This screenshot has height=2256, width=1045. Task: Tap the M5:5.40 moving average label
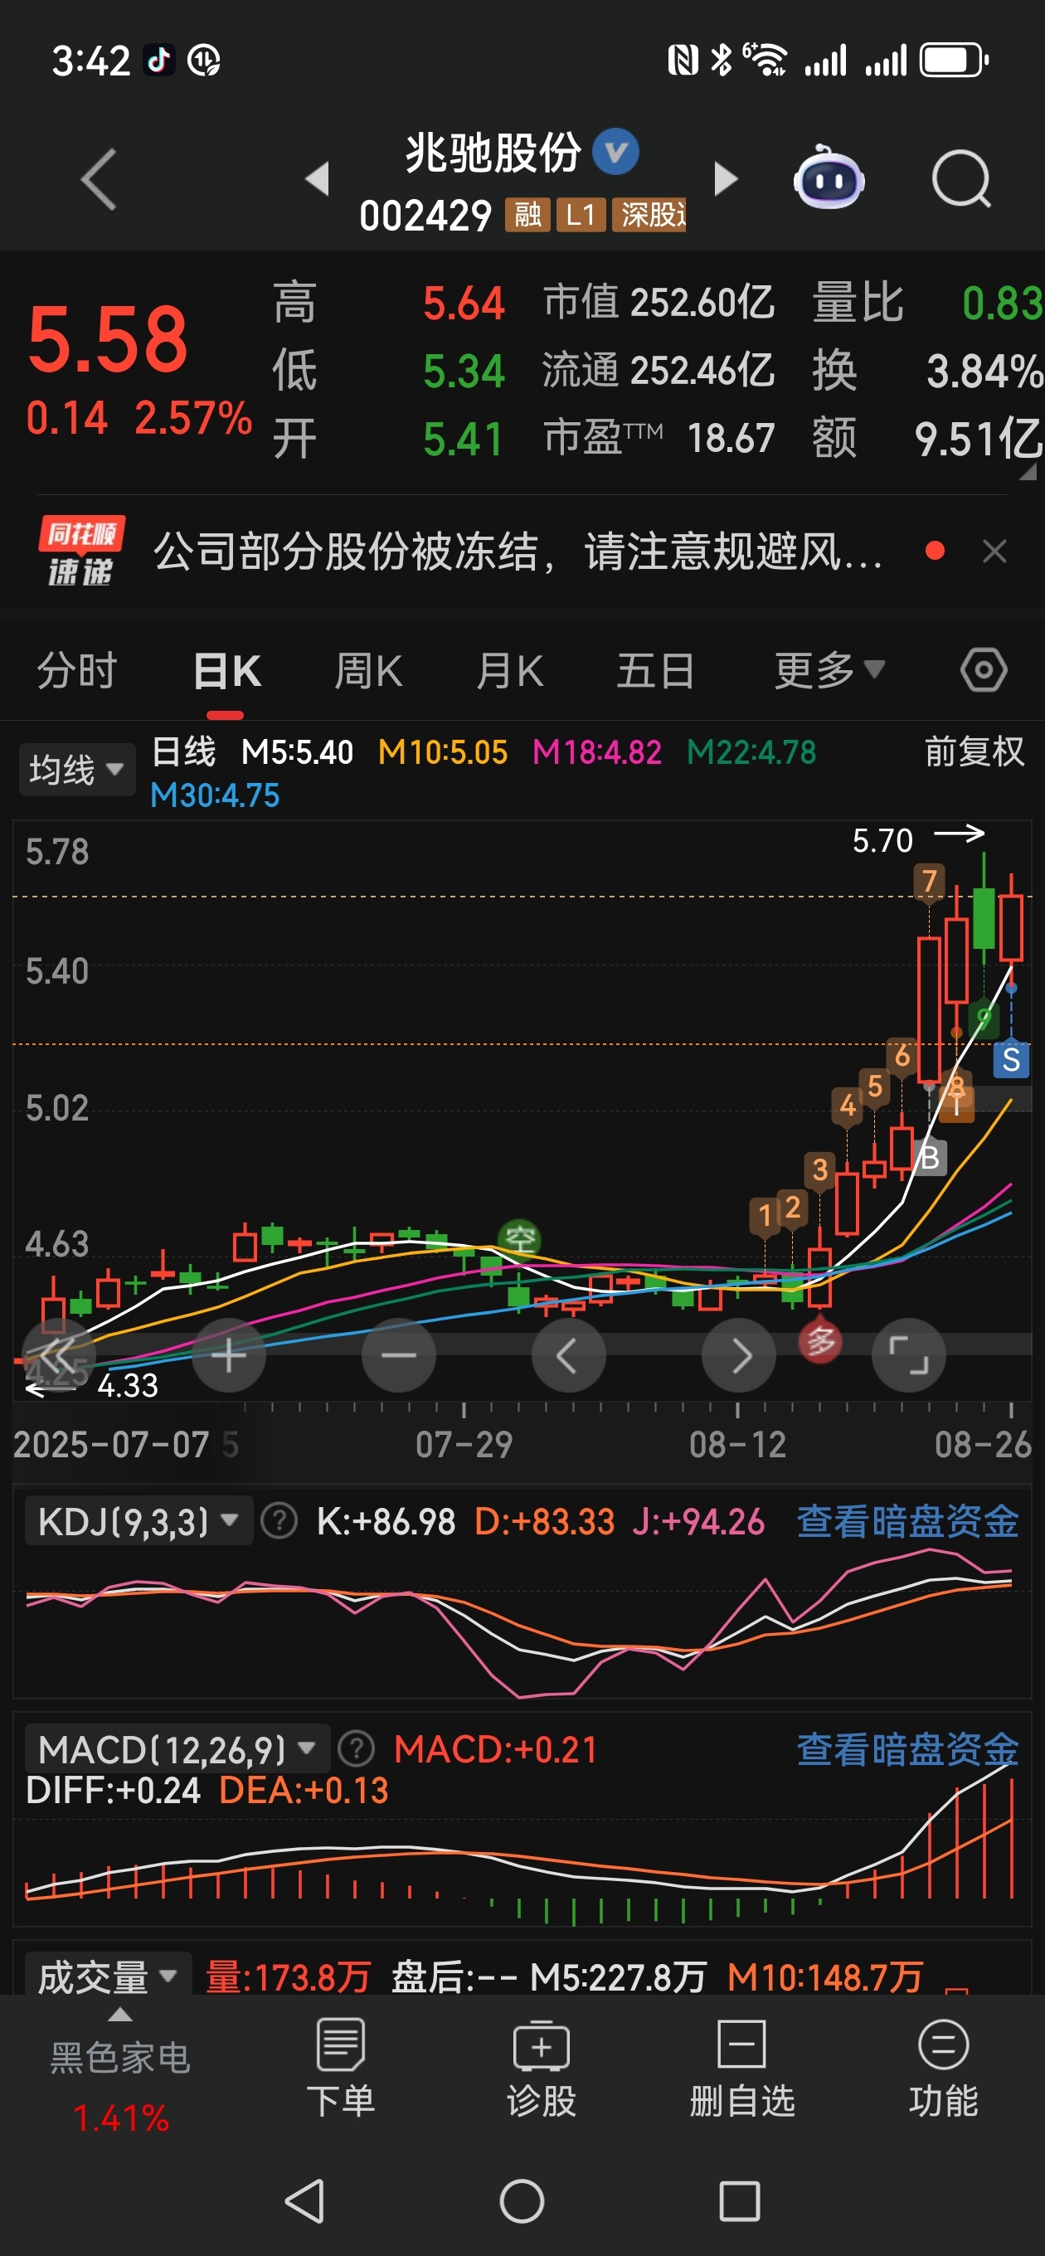pyautogui.click(x=297, y=752)
